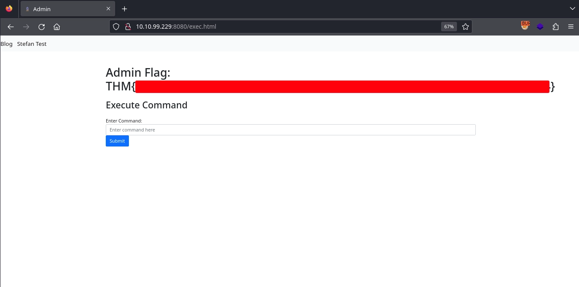Open the Extensions puzzle piece menu

555,27
